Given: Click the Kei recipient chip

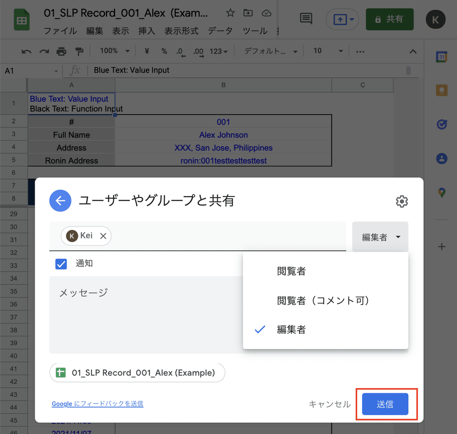Looking at the screenshot, I should pos(86,236).
